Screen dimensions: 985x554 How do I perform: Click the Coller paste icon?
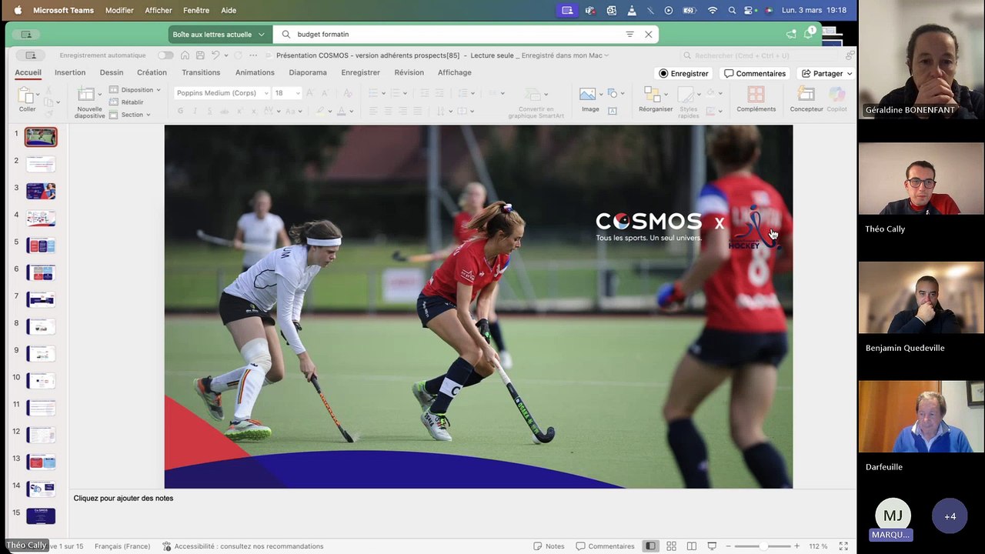point(27,95)
